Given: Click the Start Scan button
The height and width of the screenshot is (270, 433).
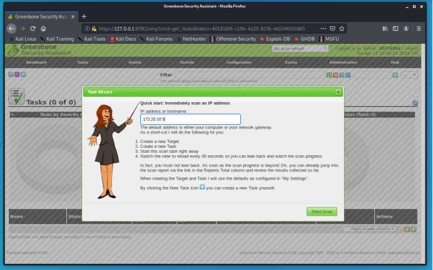Looking at the screenshot, I should [x=322, y=211].
